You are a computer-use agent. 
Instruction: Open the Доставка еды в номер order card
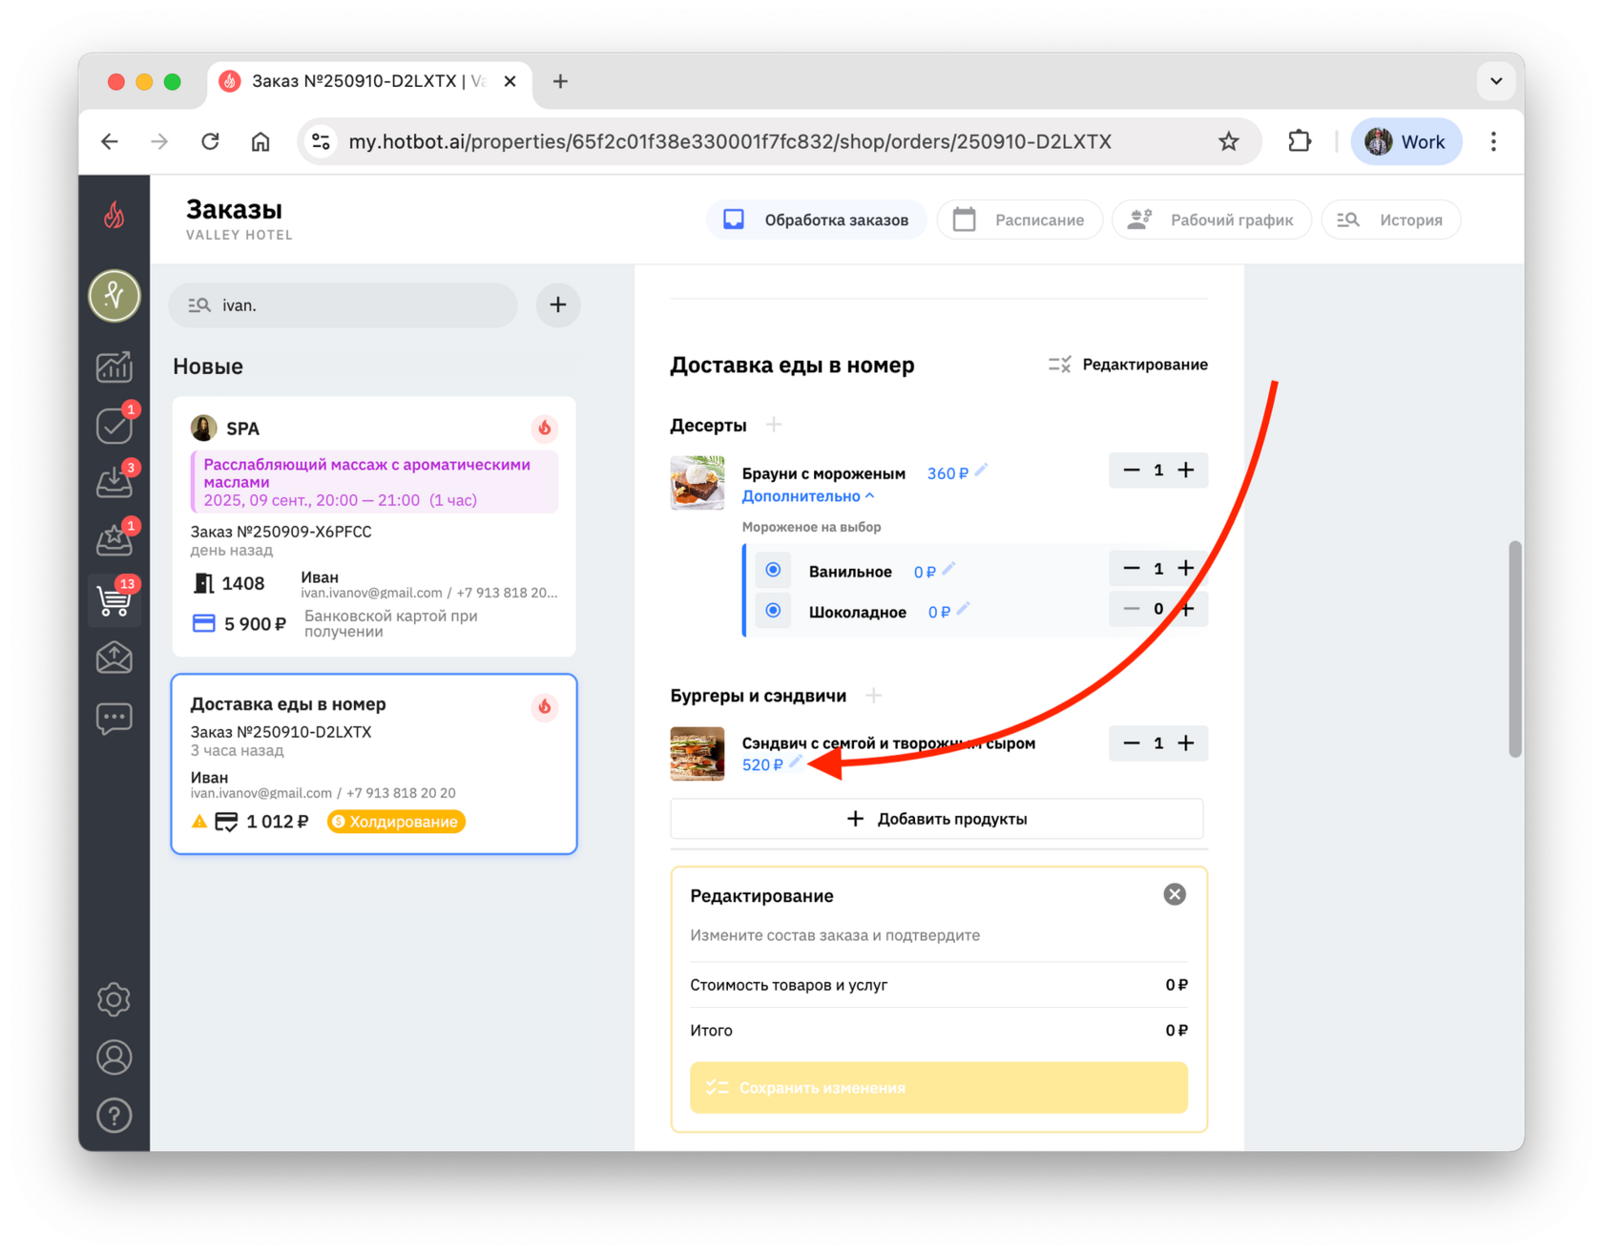tap(374, 764)
